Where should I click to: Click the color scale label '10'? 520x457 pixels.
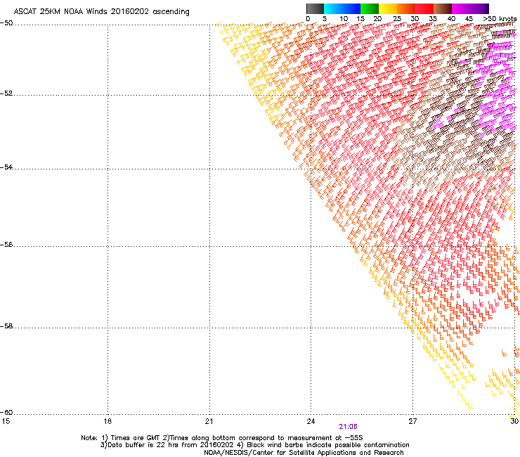[344, 18]
